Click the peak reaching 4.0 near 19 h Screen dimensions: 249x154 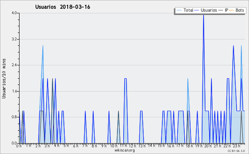(x=203, y=15)
